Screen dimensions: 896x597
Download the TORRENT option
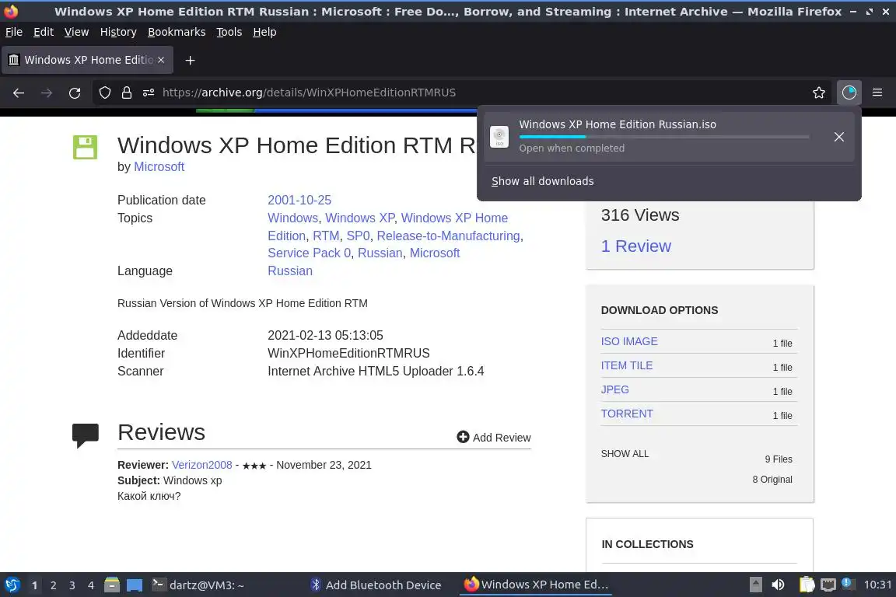click(x=627, y=414)
